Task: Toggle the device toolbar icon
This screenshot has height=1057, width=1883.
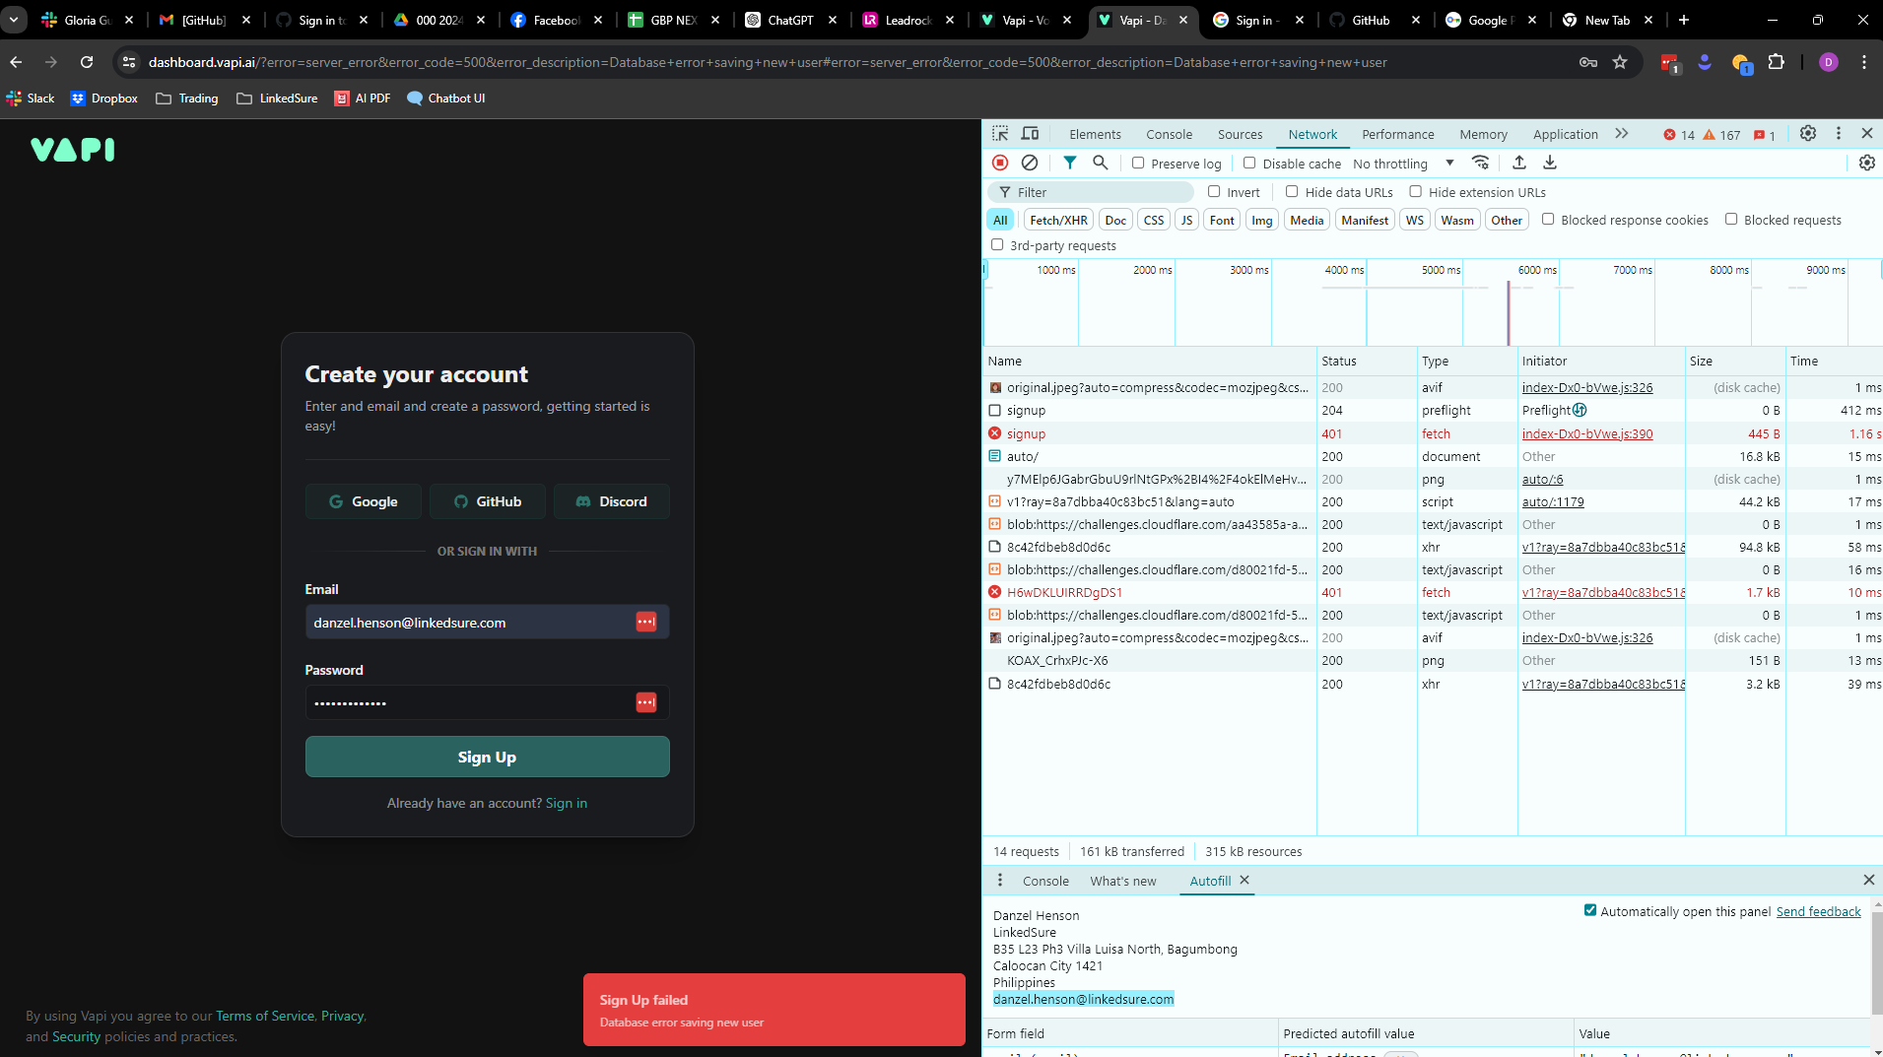Action: coord(1030,134)
